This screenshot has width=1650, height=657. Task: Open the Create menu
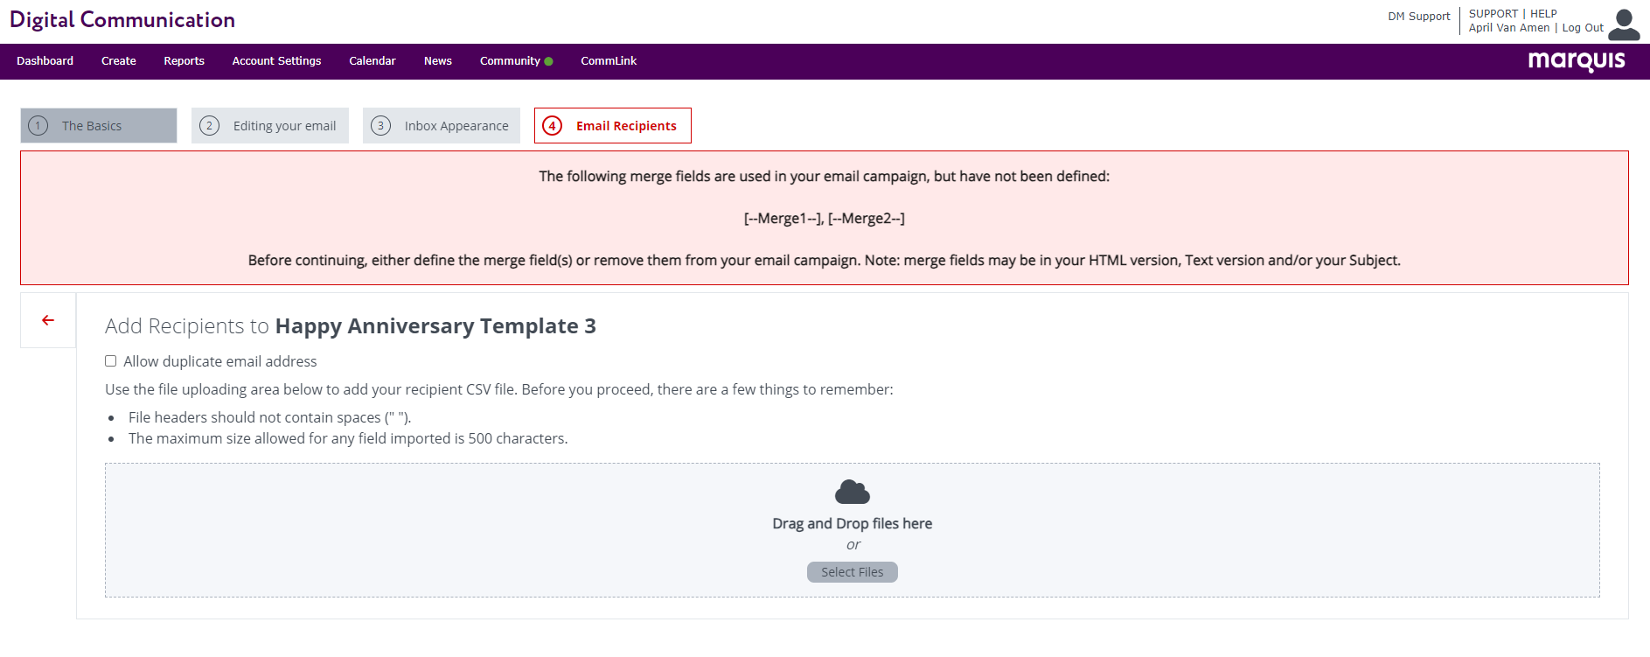click(119, 61)
